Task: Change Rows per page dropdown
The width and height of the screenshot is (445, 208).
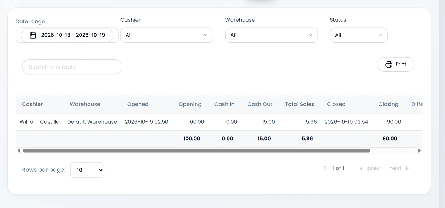Action: [x=87, y=170]
